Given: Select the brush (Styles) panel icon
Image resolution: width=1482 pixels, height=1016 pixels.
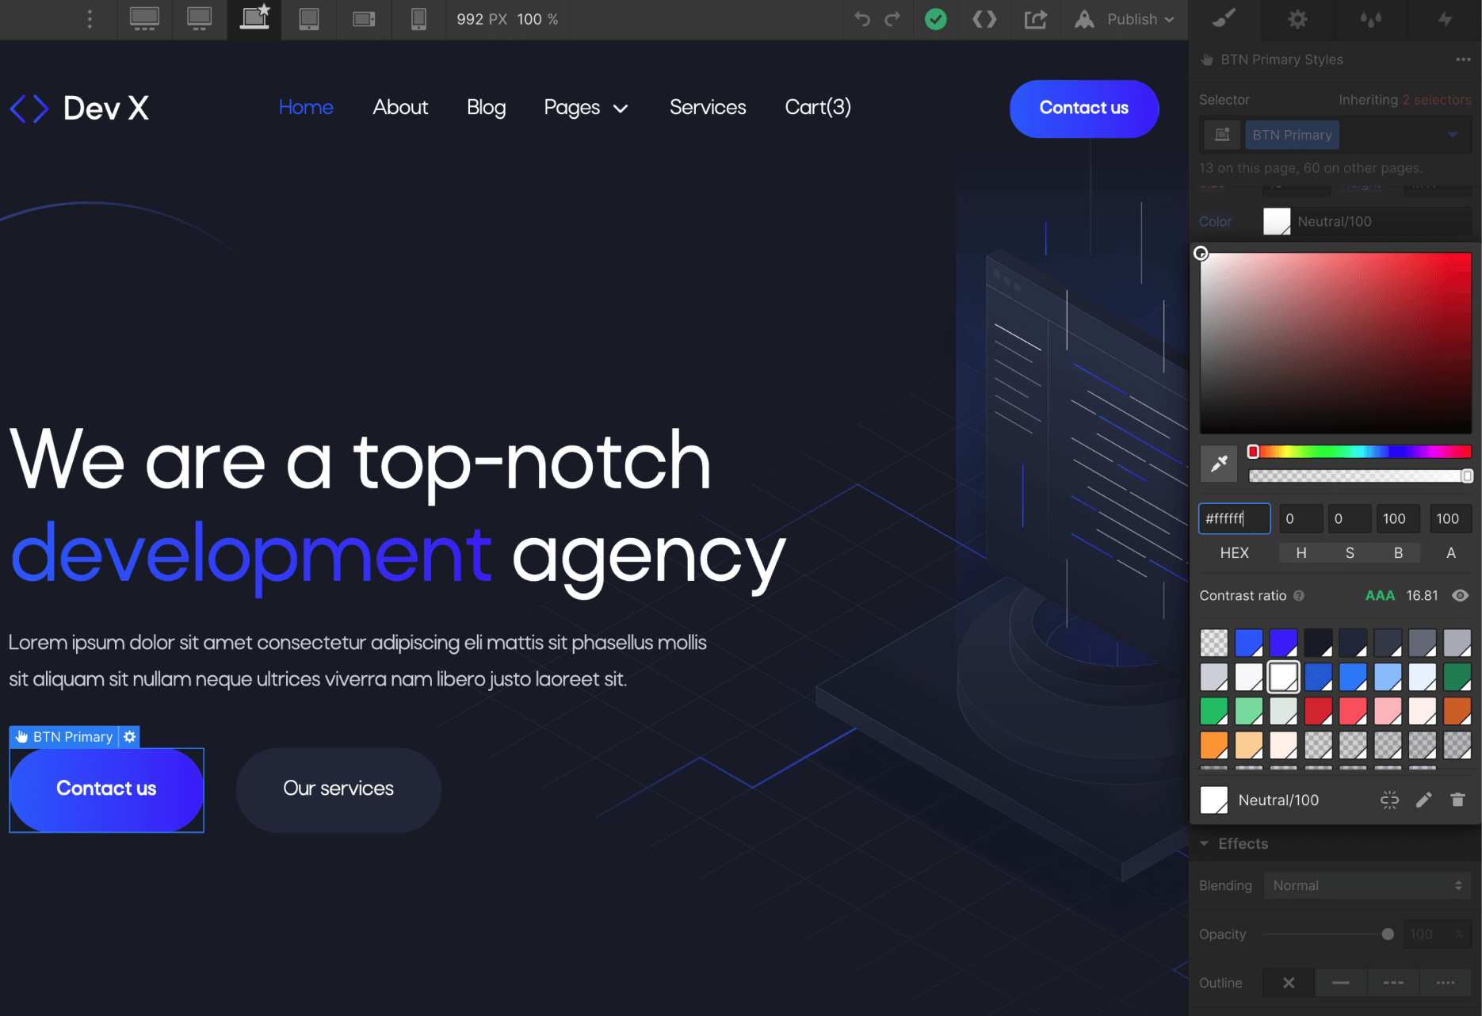Looking at the screenshot, I should pos(1223,19).
